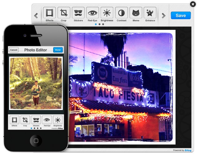This screenshot has width=197, height=156.
Task: Open Effects tool in desktop editor toolbar
Action: (49, 13)
